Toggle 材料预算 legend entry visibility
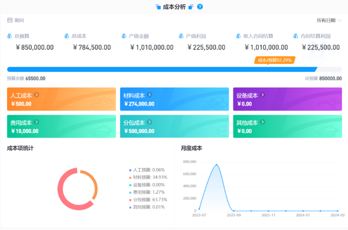Image resolution: width=348 pixels, height=230 pixels. click(148, 177)
